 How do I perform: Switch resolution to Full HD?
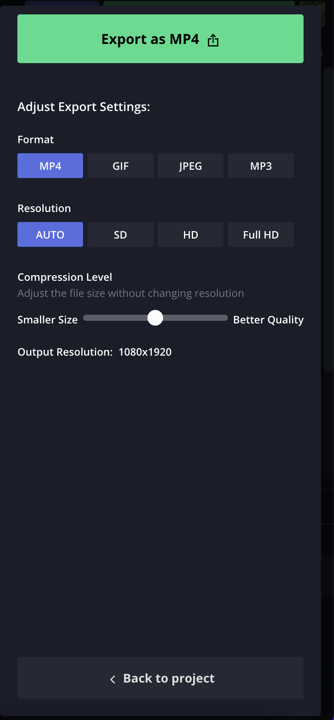pos(261,235)
